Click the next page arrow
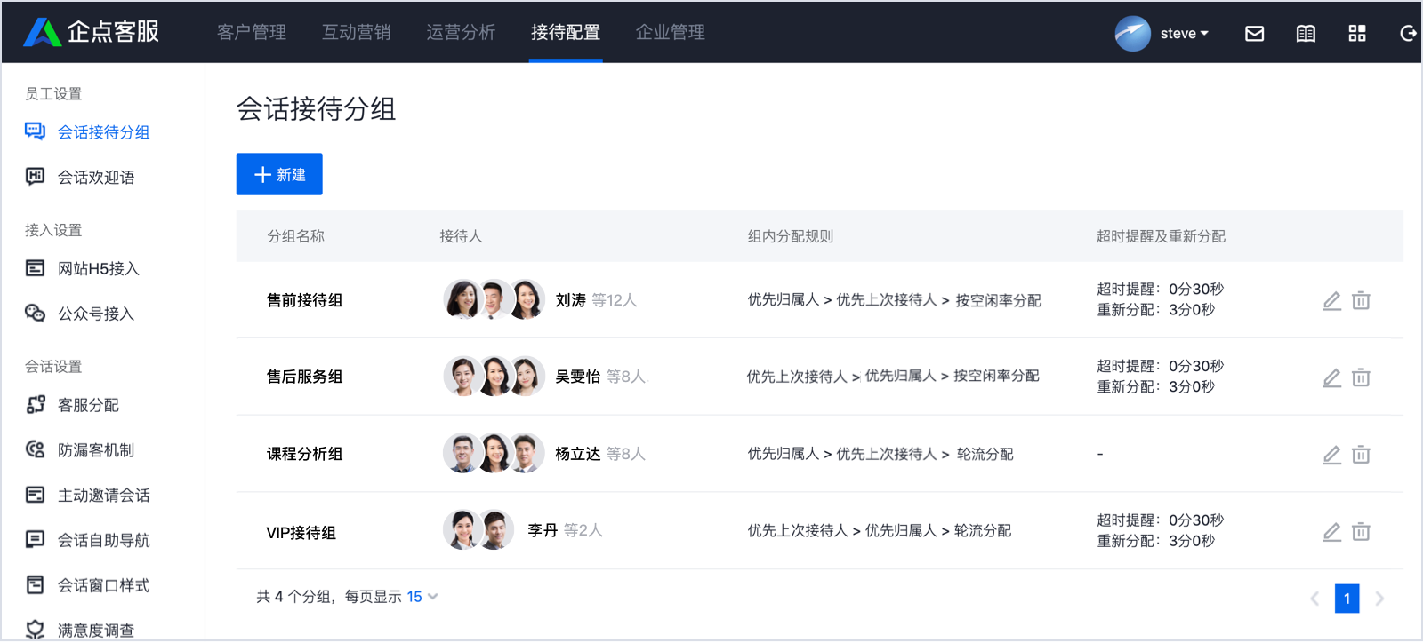The height and width of the screenshot is (643, 1423). click(1379, 599)
